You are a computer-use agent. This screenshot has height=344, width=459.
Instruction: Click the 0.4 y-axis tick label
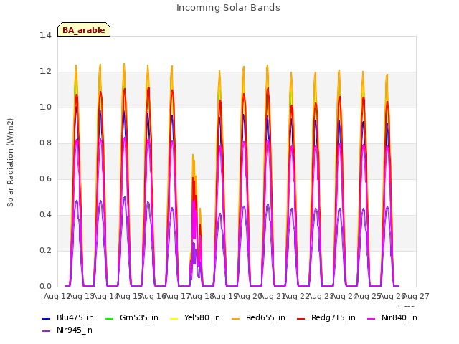[45, 215]
